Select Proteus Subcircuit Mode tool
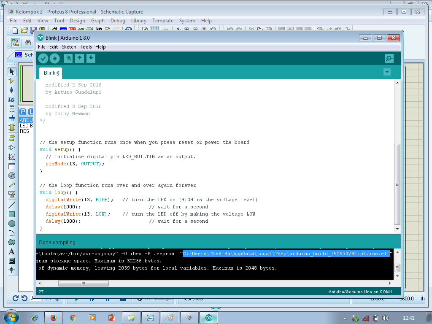This screenshot has width=432, height=324. click(x=11, y=127)
